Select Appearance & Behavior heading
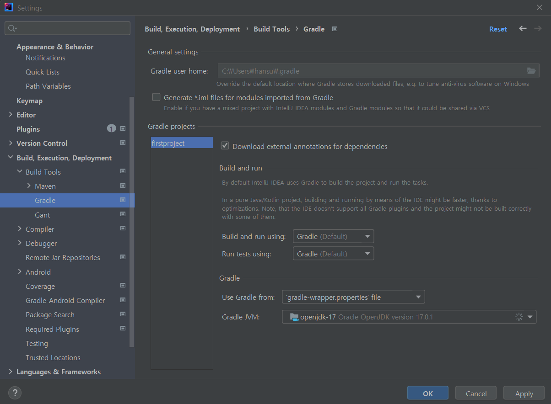Image resolution: width=551 pixels, height=404 pixels. tap(55, 47)
